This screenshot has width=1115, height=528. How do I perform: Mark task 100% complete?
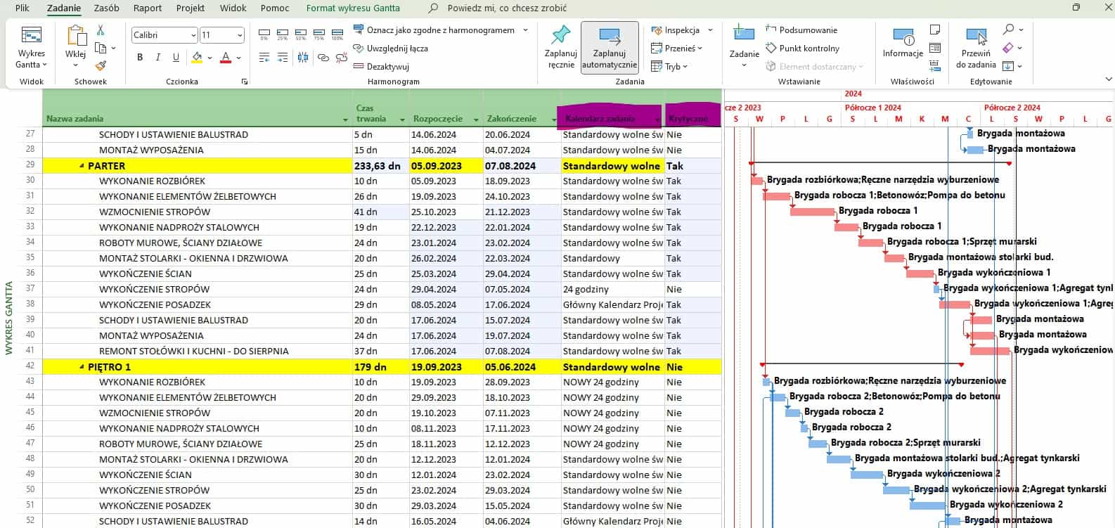point(337,34)
